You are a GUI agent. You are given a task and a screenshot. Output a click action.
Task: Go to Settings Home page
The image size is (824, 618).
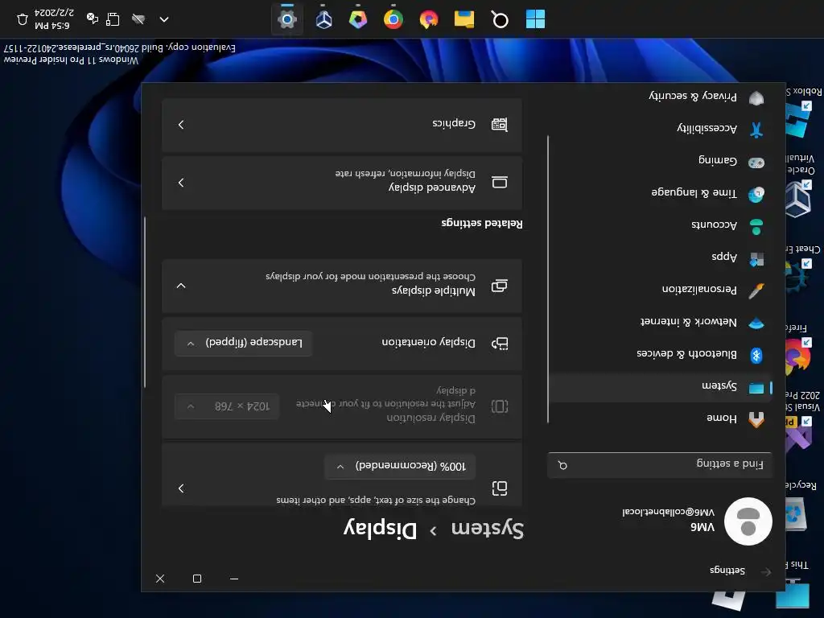click(x=660, y=418)
